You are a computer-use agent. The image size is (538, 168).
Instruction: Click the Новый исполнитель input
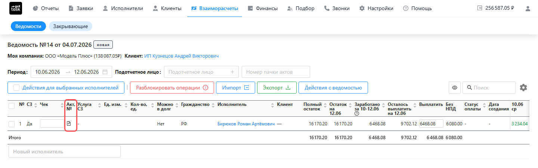(x=64, y=152)
